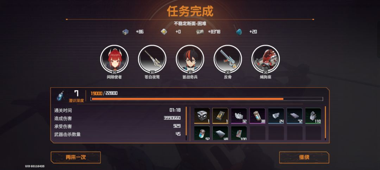Open the gray supply crate reward item
This screenshot has width=380, height=170.
click(202, 116)
